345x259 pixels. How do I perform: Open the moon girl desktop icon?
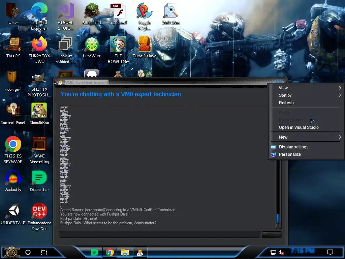tap(13, 81)
